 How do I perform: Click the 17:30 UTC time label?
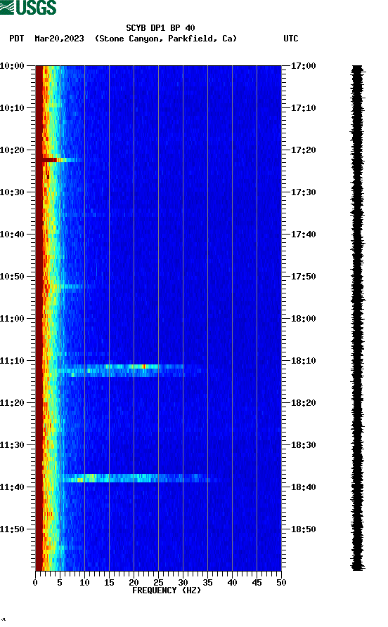pyautogui.click(x=303, y=192)
